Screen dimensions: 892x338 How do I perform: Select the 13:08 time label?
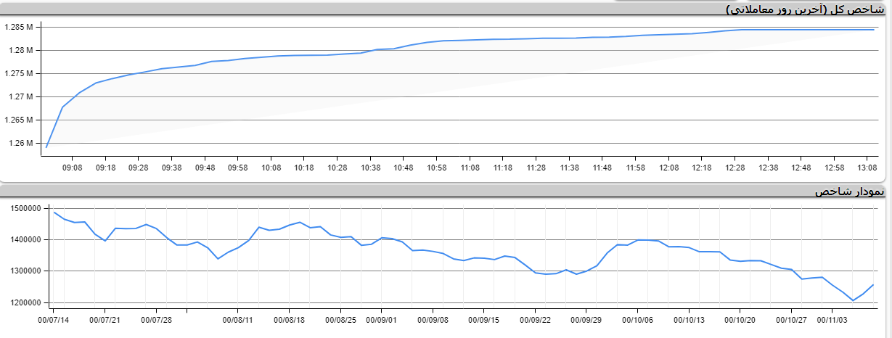(x=867, y=168)
